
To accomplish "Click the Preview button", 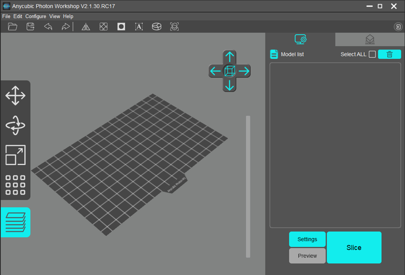I will 307,256.
